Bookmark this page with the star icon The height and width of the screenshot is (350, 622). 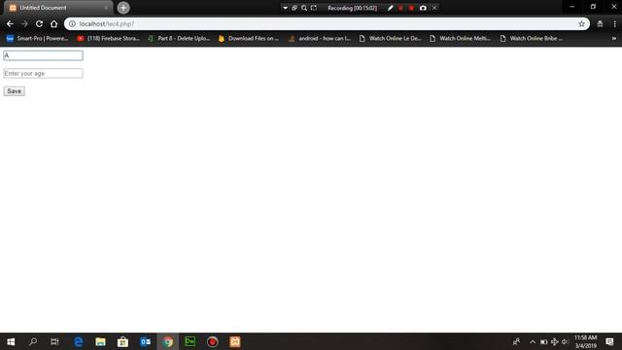pyautogui.click(x=581, y=23)
